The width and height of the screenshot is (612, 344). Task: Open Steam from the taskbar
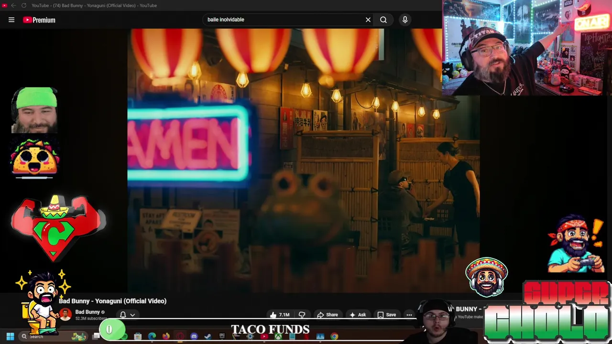(208, 336)
